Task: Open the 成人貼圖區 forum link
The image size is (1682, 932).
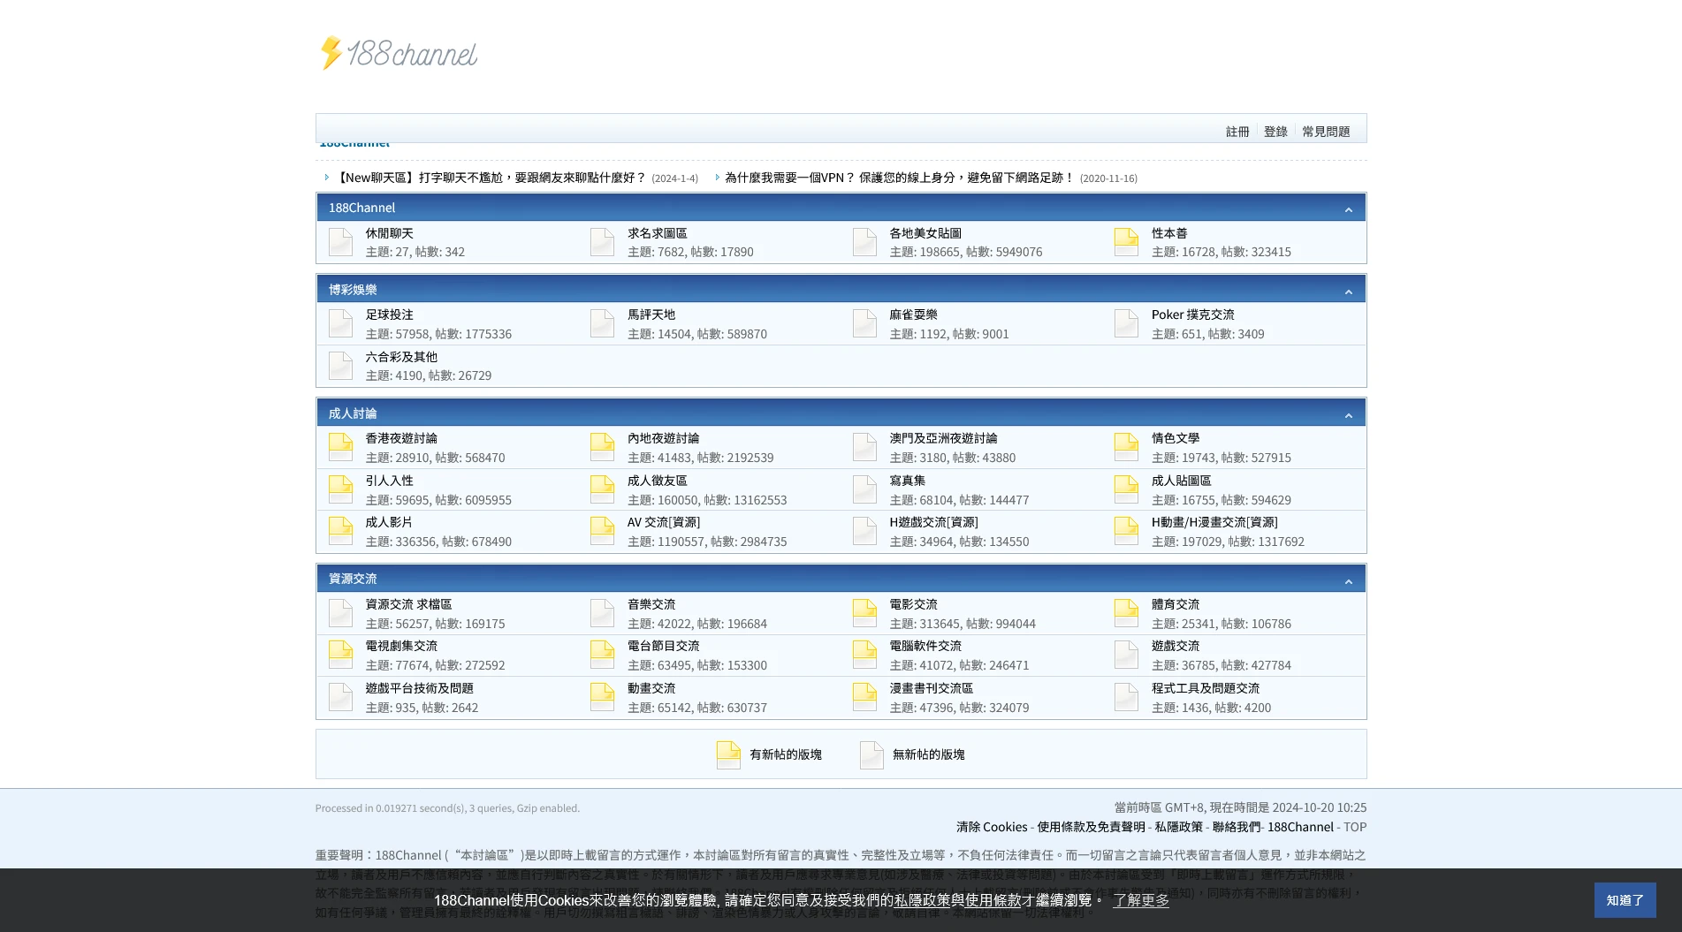Action: tap(1181, 481)
